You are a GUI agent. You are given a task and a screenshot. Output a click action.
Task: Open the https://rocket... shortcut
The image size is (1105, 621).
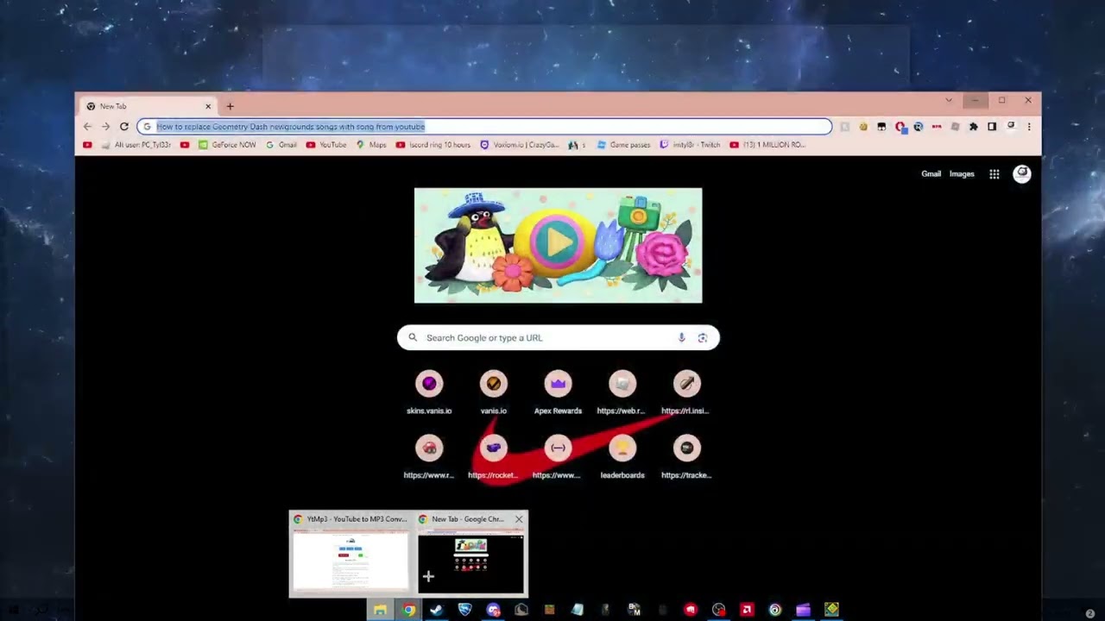point(494,457)
